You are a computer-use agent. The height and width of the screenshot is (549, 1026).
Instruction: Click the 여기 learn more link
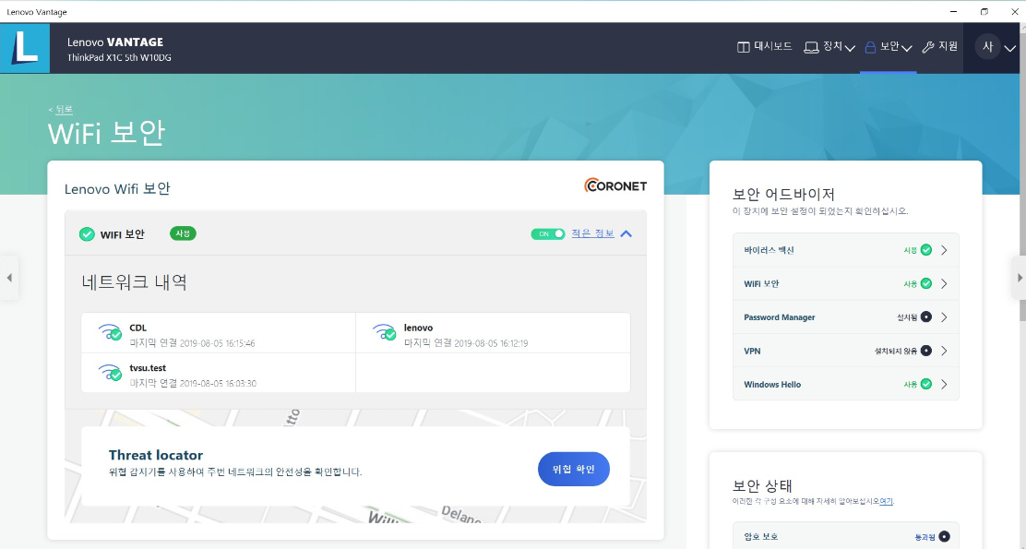point(886,501)
